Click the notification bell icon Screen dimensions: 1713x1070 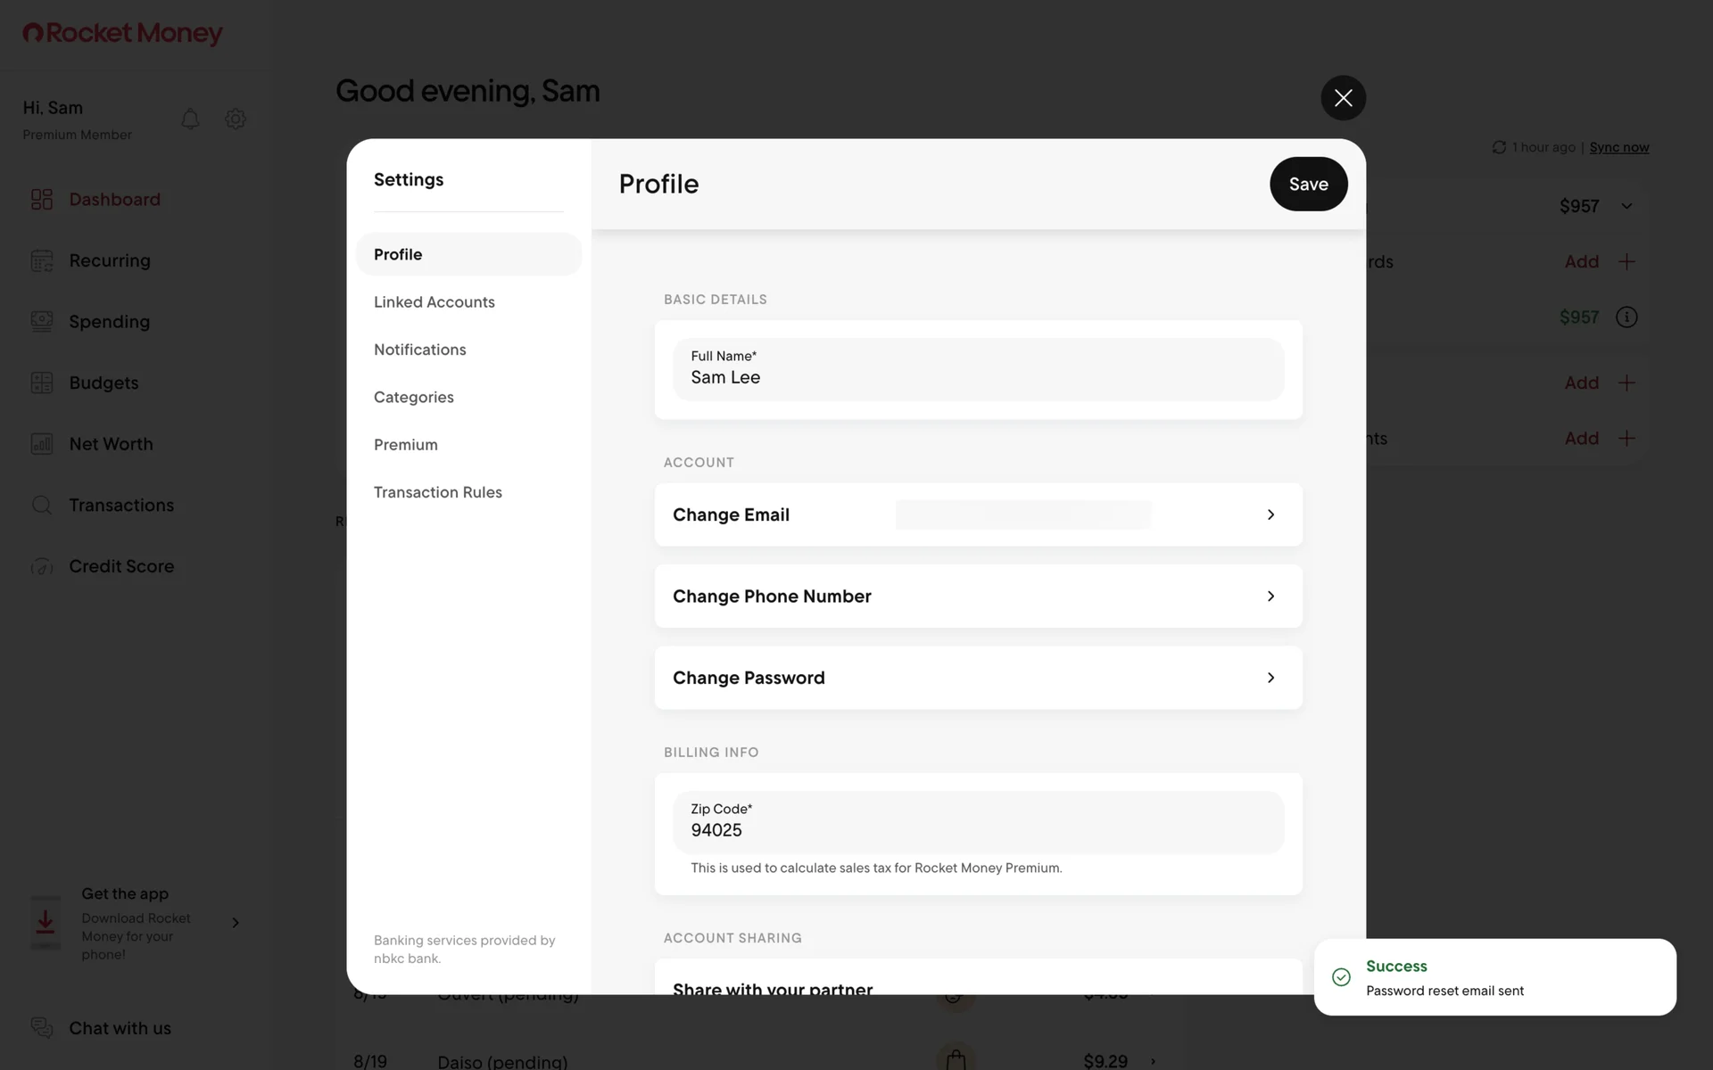click(190, 119)
